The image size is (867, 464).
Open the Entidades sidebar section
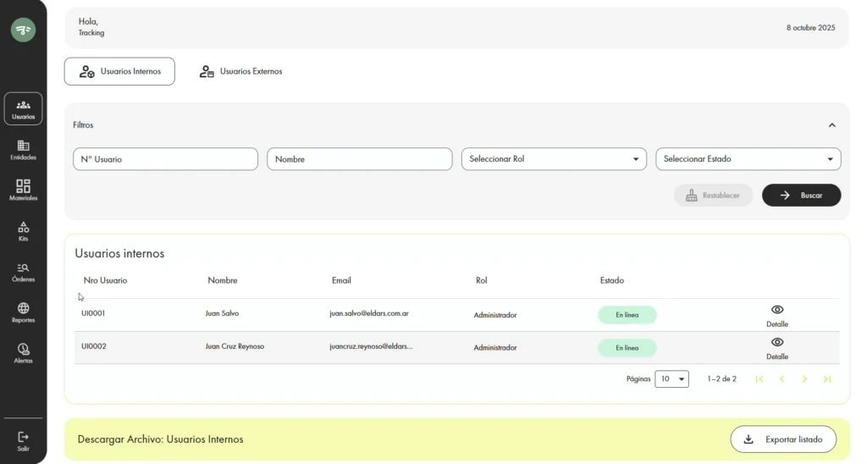(x=23, y=150)
